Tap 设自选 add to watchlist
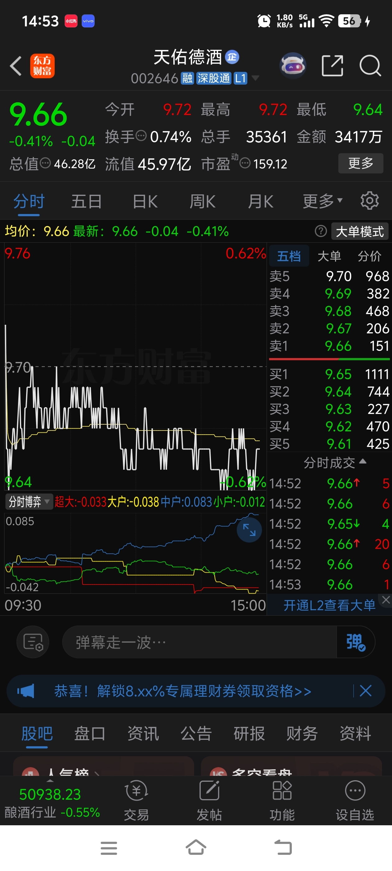Screen dimensions: 392x871 [355, 800]
